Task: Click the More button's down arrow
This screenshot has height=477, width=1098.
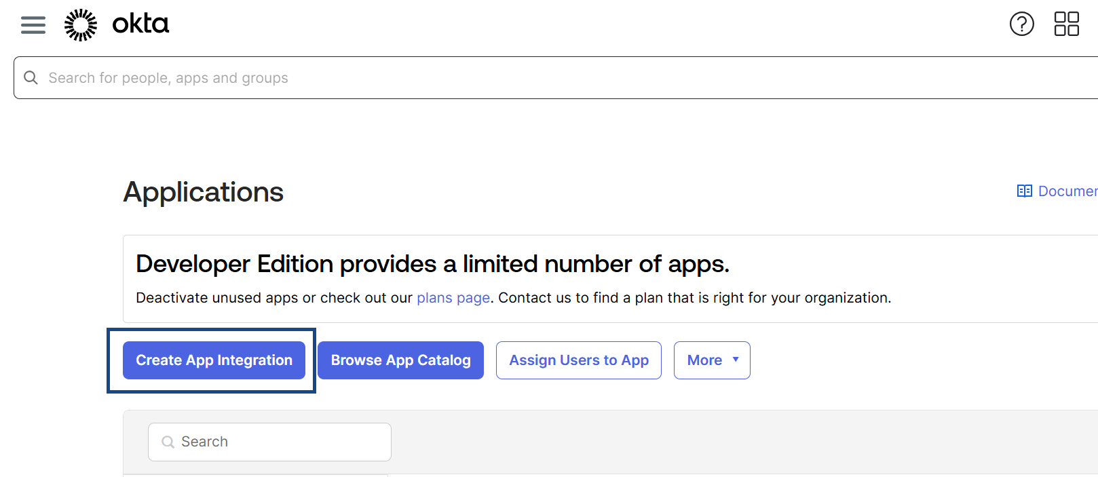Action: point(736,360)
